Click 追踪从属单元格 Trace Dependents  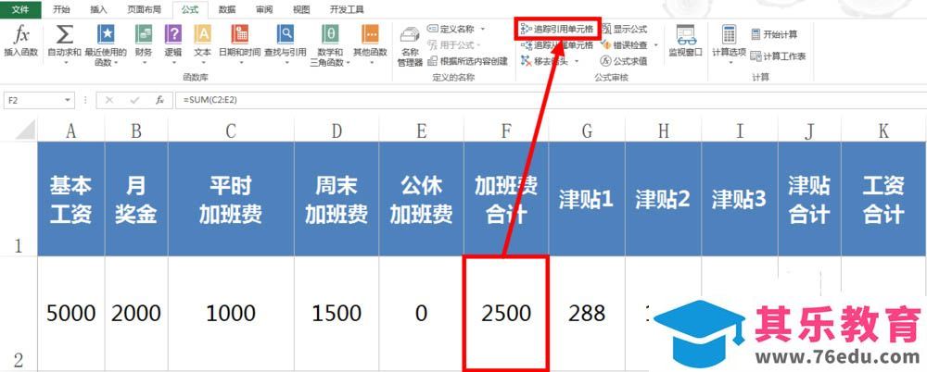click(x=557, y=44)
